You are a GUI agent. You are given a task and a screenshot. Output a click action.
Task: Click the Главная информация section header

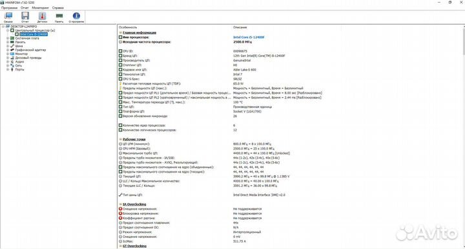(139, 33)
